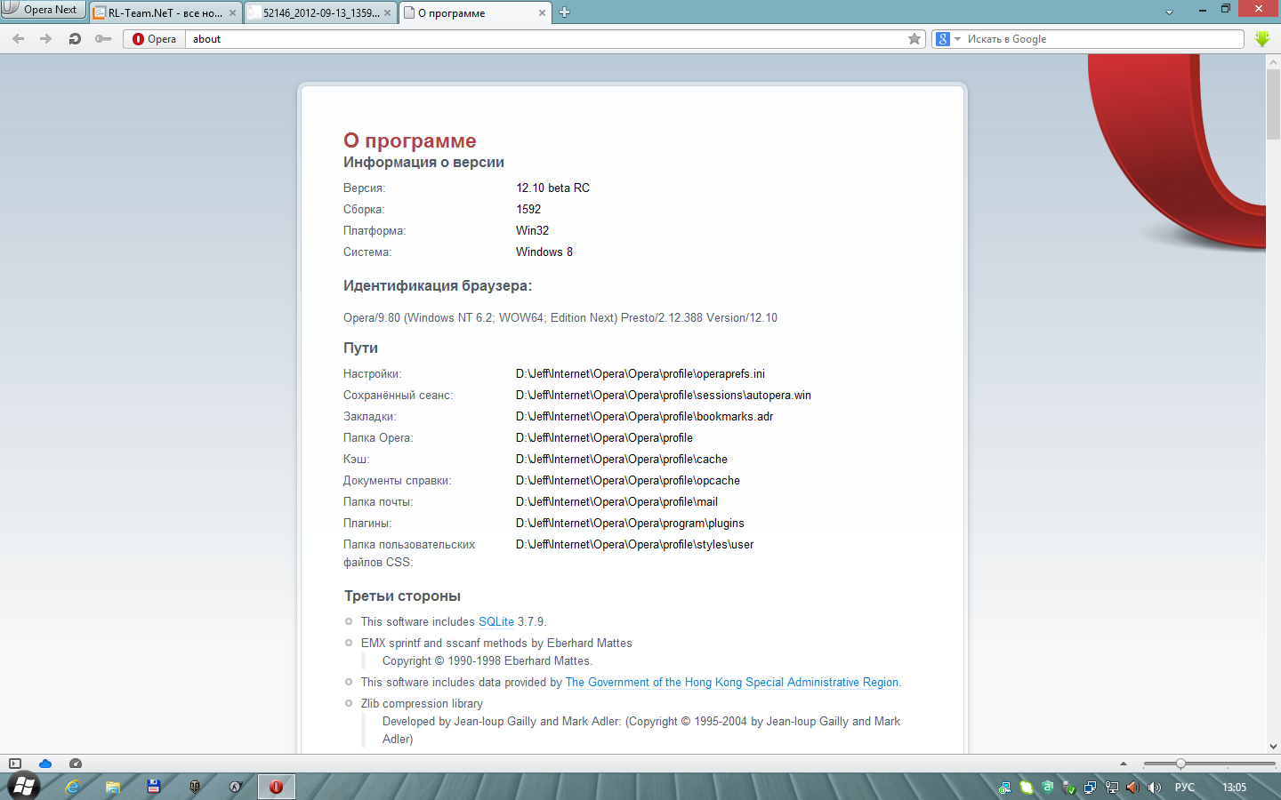Reload the page with the refresh icon

[x=75, y=39]
